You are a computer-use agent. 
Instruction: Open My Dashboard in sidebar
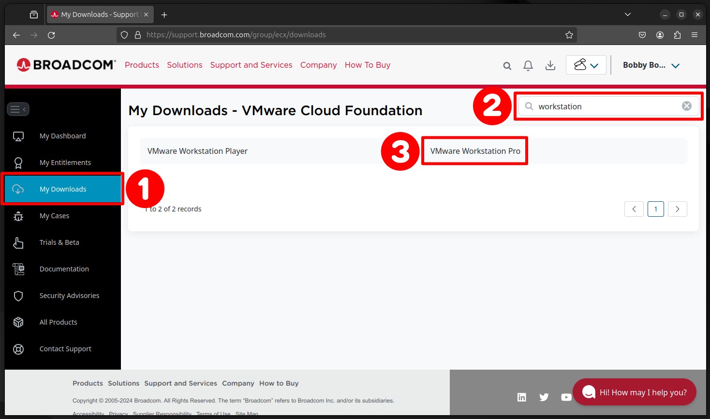coord(62,136)
